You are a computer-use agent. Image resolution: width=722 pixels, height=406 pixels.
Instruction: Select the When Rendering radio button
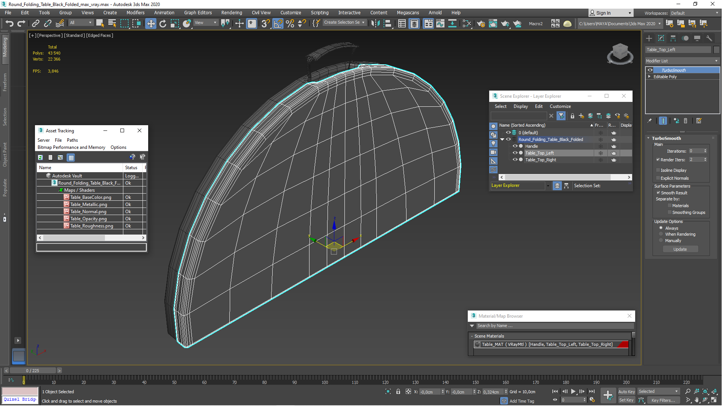661,234
